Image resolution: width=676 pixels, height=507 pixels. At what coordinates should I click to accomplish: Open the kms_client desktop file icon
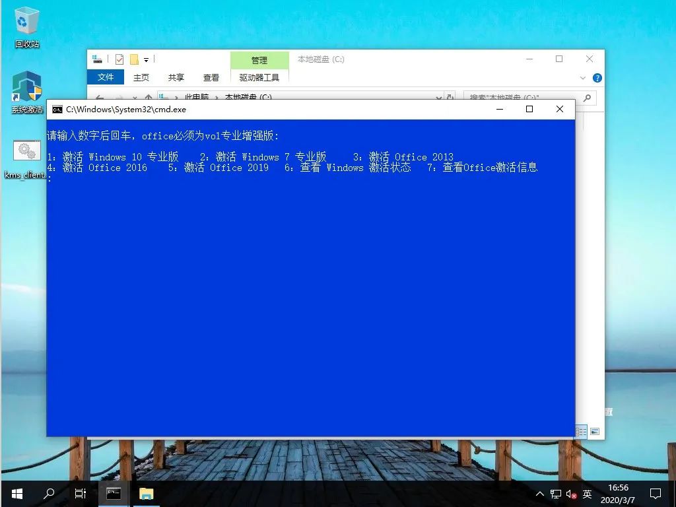pyautogui.click(x=26, y=158)
